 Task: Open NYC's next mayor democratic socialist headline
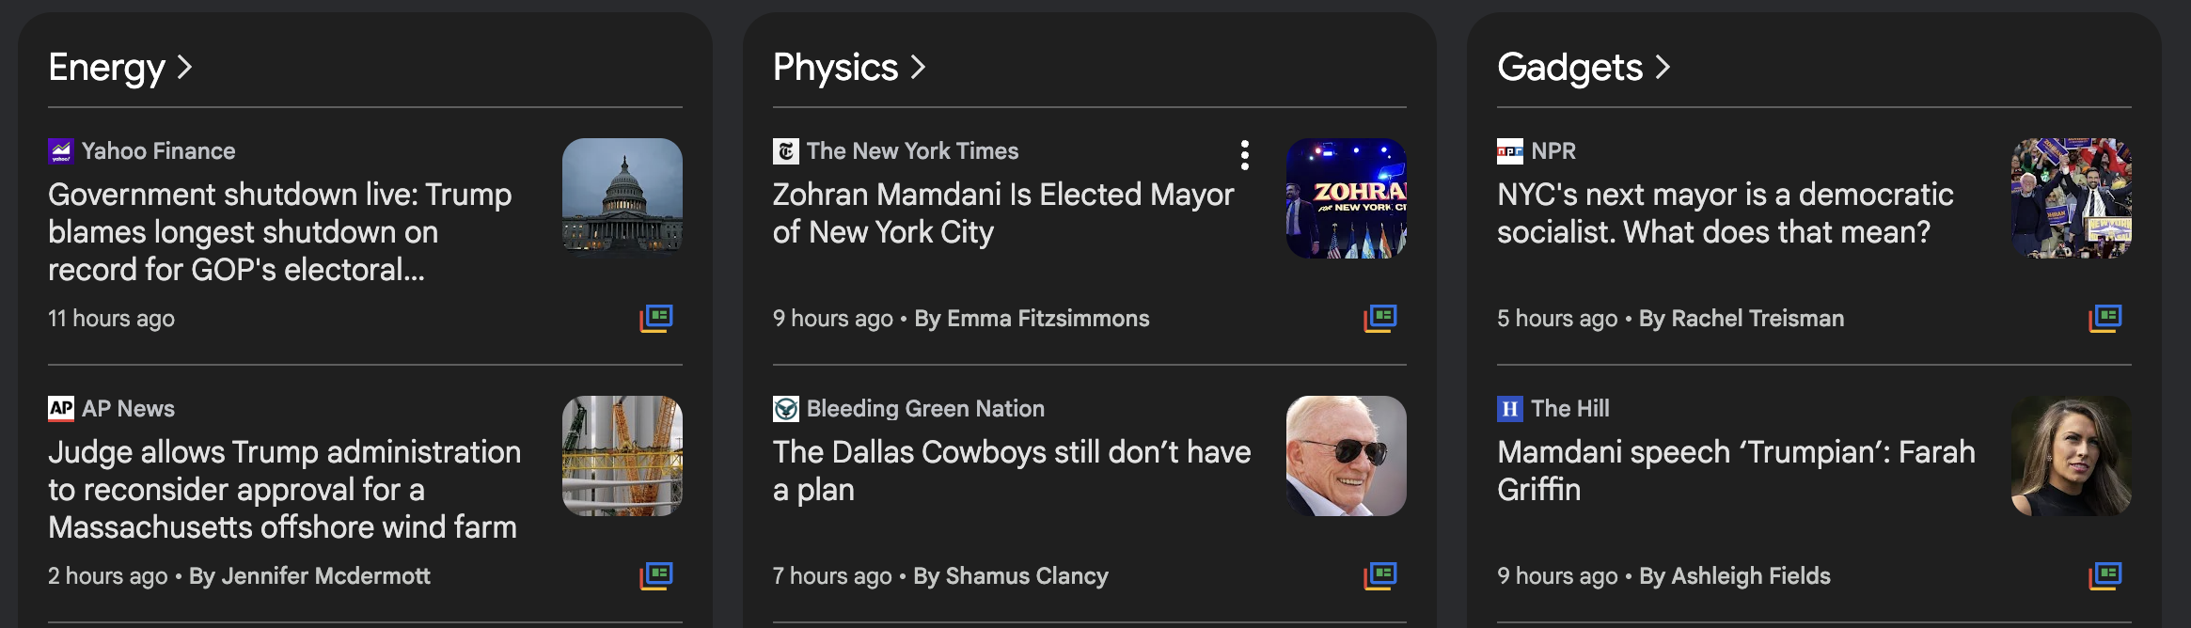coord(1725,213)
